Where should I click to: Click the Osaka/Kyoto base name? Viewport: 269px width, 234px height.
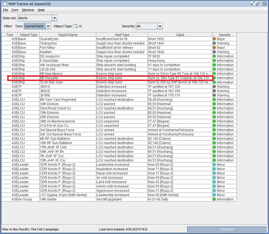click(x=49, y=39)
